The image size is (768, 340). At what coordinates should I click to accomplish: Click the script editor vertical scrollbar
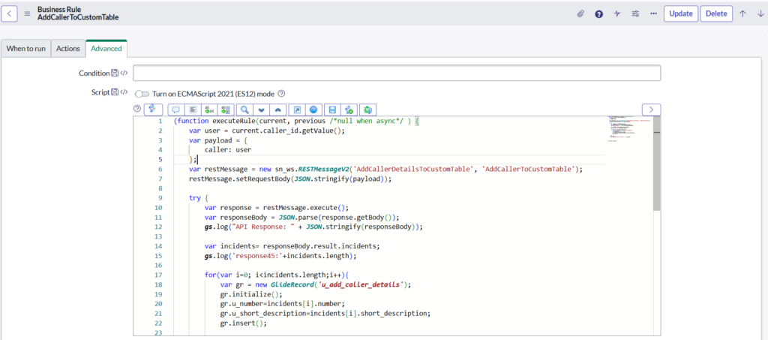[657, 165]
